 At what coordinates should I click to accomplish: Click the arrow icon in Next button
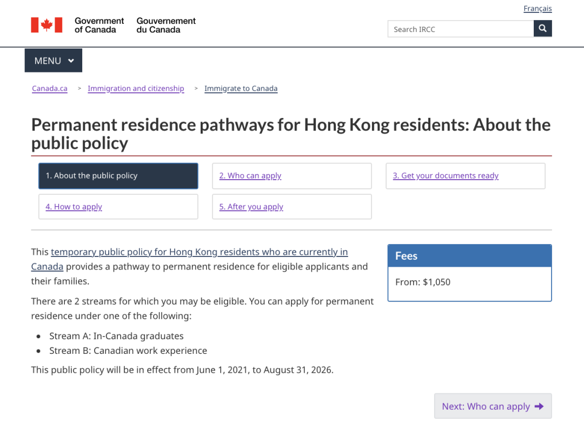(539, 406)
